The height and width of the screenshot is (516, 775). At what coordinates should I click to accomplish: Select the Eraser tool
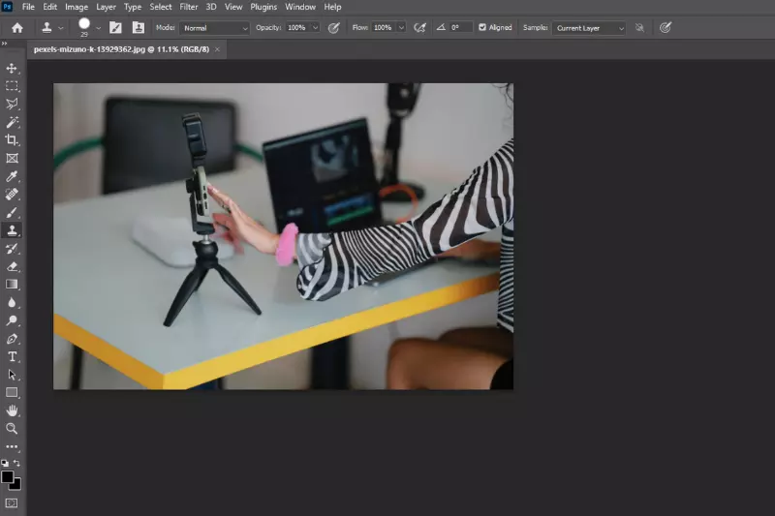click(x=12, y=266)
